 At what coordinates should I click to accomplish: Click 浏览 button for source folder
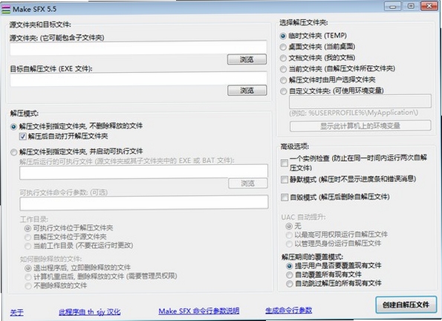[x=247, y=59]
